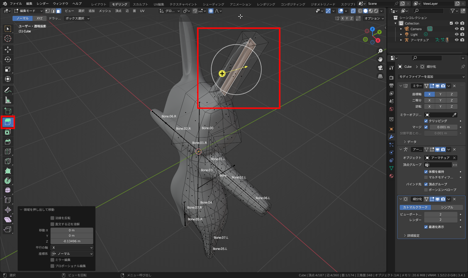468x278 pixels.
Task: Enable the プロポーショナル編集 checkbox in the operator panel
Action: coord(52,266)
